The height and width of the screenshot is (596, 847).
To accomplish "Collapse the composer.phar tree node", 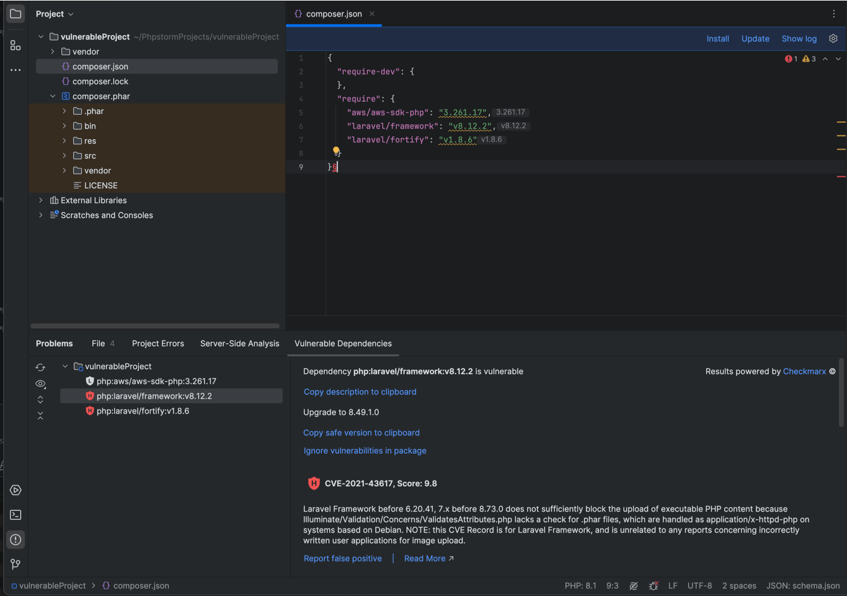I will tap(53, 96).
